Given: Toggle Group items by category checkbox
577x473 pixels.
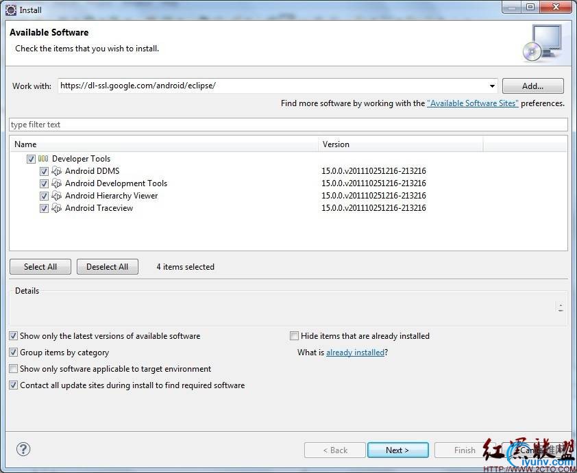Looking at the screenshot, I should [13, 353].
